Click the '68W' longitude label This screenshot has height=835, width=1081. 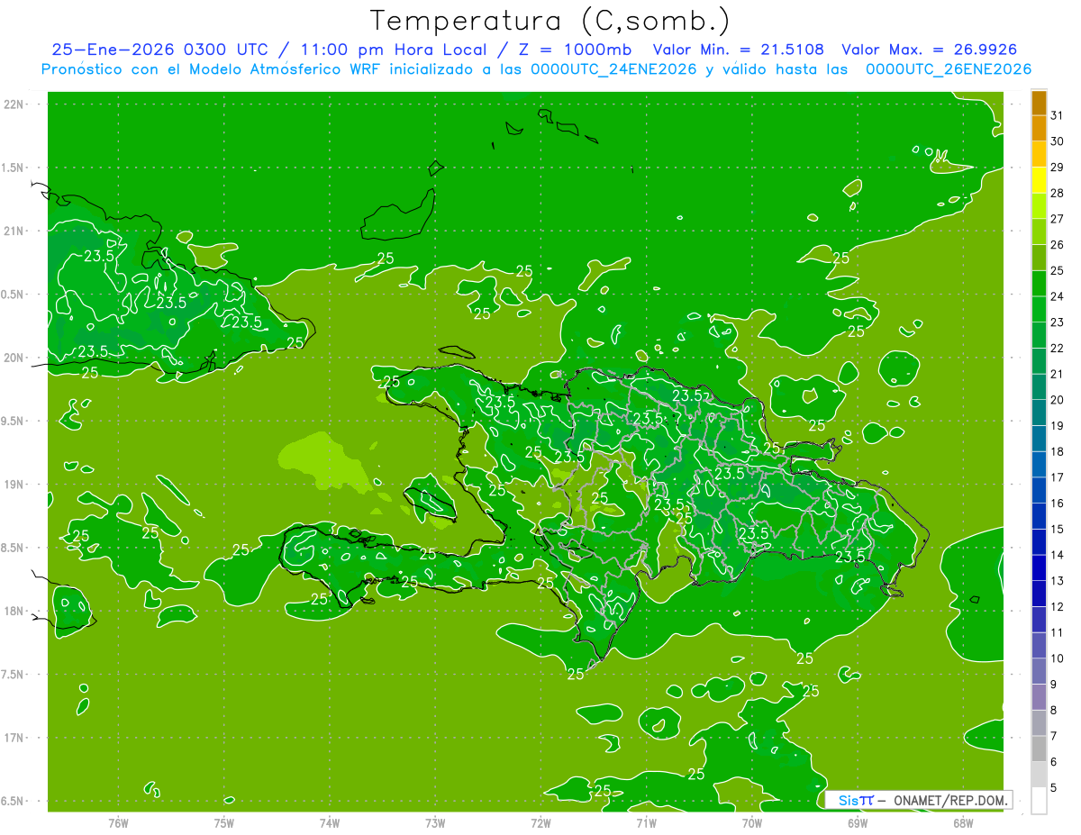[x=963, y=823]
